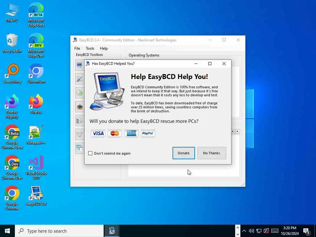316x237 pixels.
Task: Choose the VISA payment card icon
Action: (x=98, y=133)
